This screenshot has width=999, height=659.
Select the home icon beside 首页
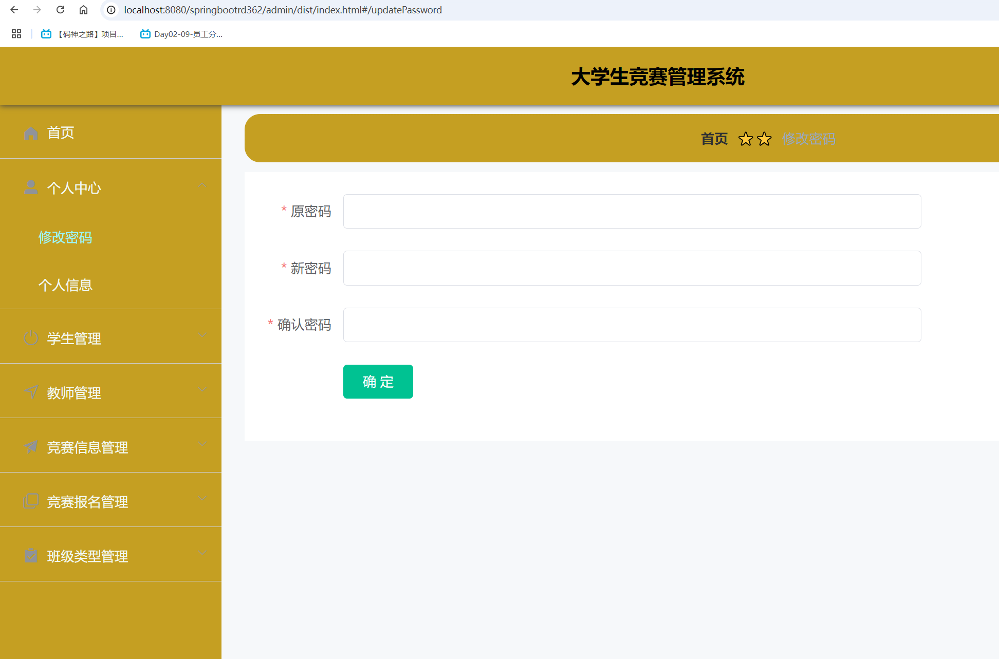point(31,133)
